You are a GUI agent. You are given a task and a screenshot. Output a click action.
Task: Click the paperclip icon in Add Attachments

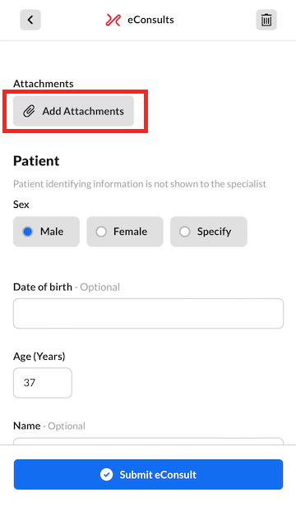(x=29, y=111)
